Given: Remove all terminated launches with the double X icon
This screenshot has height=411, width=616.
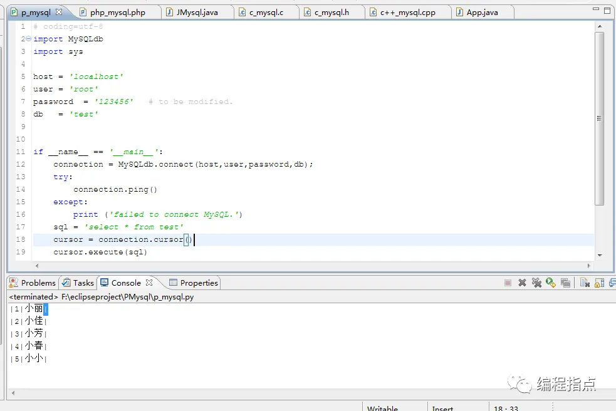Looking at the screenshot, I should [536, 283].
